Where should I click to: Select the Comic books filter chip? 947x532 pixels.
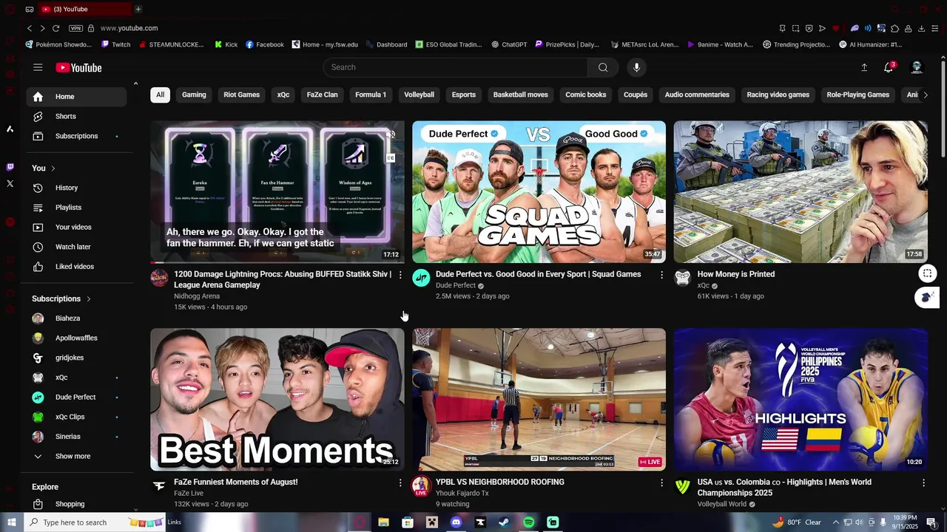click(x=586, y=95)
